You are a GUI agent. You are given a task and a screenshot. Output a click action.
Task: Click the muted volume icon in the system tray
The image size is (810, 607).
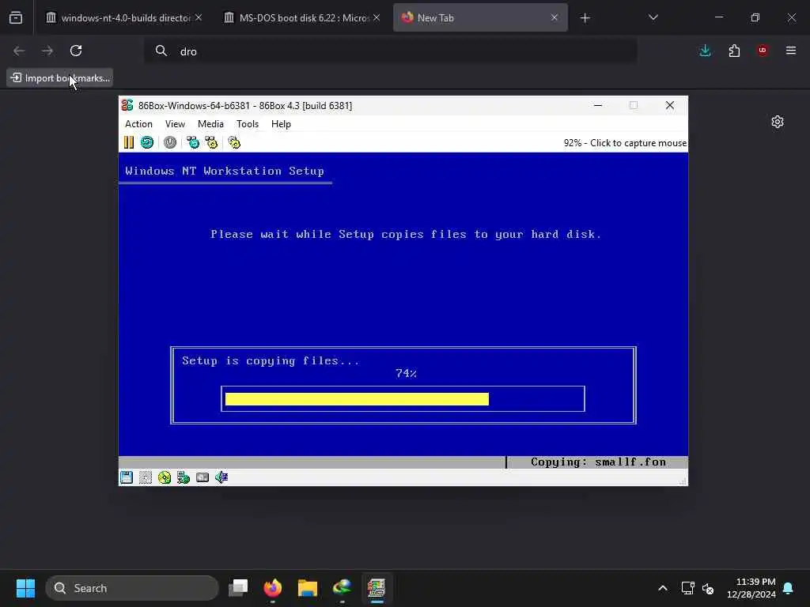click(x=708, y=588)
